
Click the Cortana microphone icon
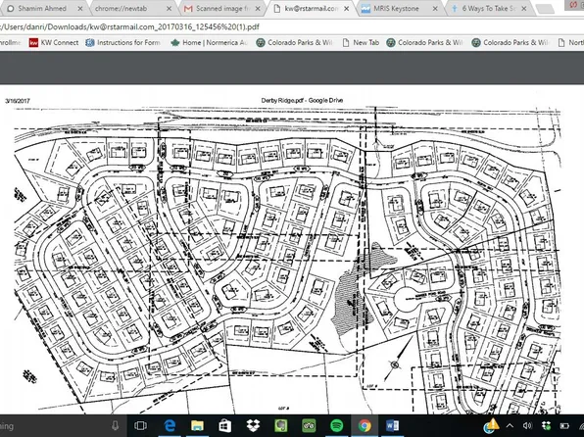click(x=115, y=425)
